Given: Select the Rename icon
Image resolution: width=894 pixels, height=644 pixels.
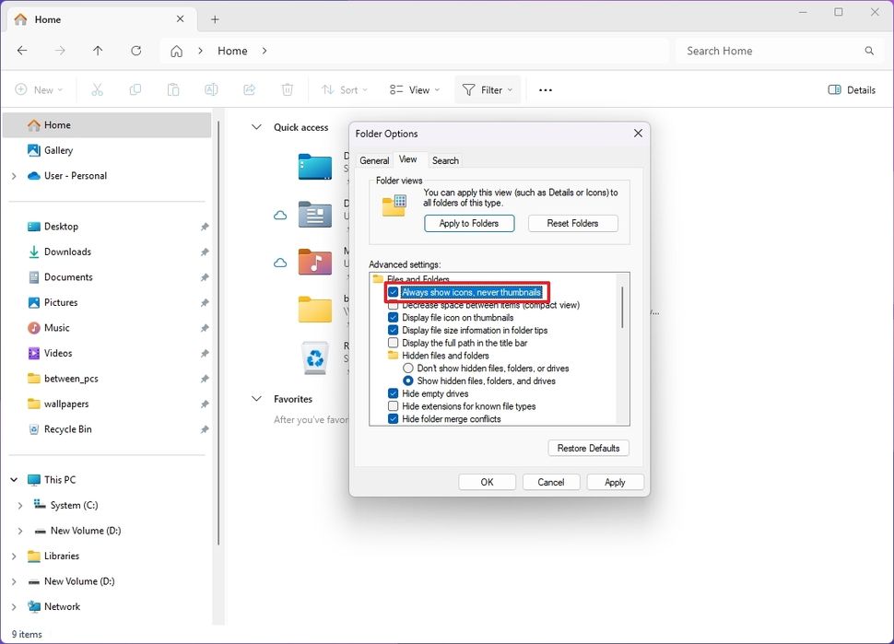Looking at the screenshot, I should 211,89.
